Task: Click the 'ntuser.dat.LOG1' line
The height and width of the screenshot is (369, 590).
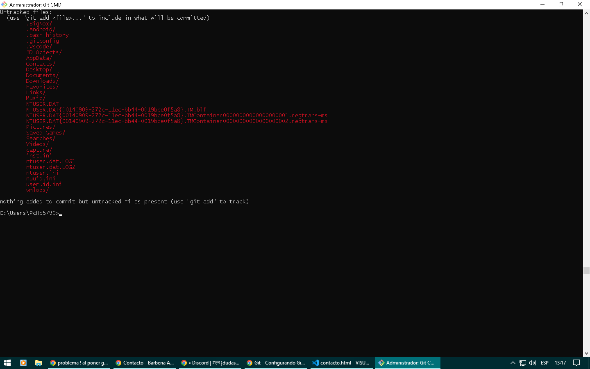Action: click(51, 162)
